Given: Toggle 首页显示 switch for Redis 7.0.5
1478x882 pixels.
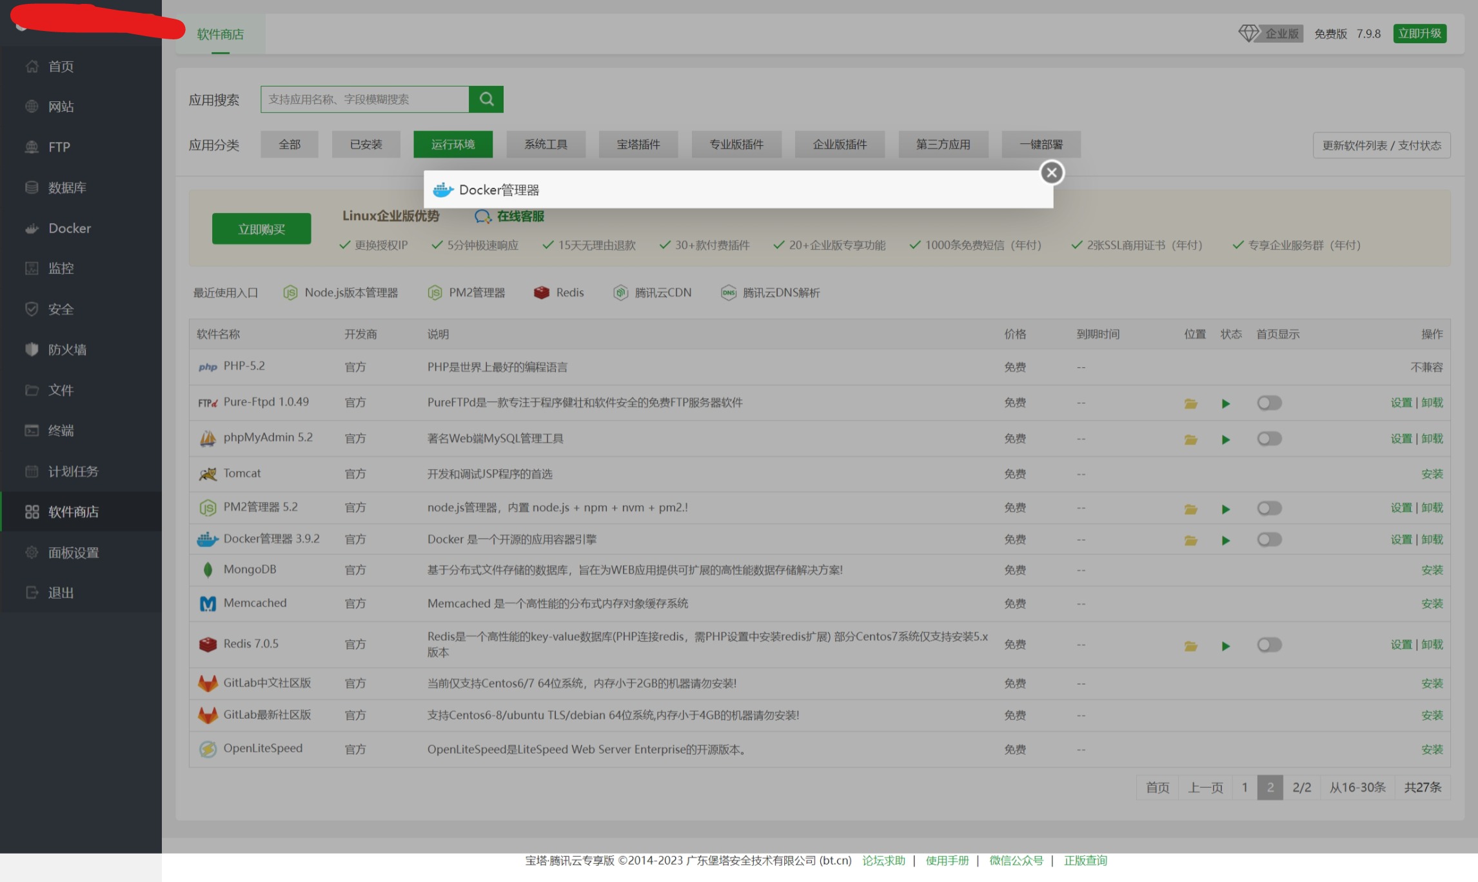Looking at the screenshot, I should [1269, 645].
